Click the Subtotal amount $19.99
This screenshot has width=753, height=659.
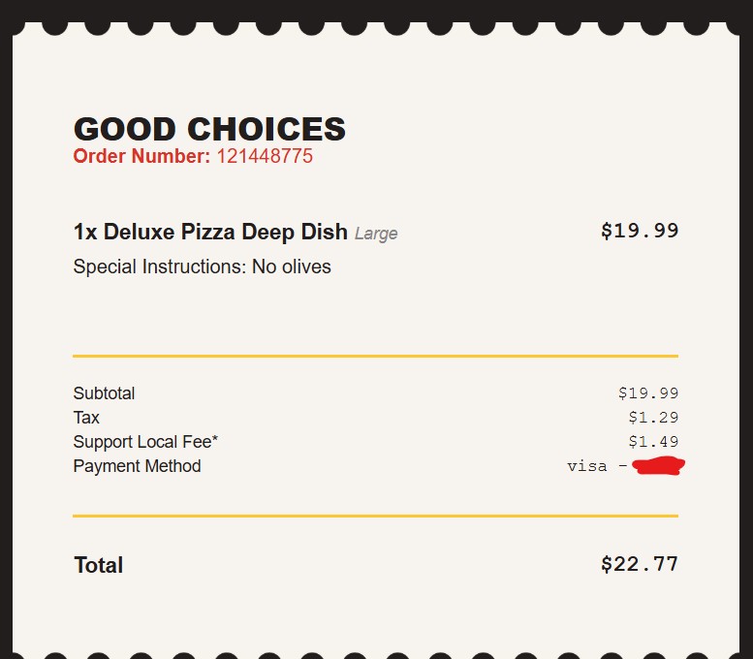point(648,393)
